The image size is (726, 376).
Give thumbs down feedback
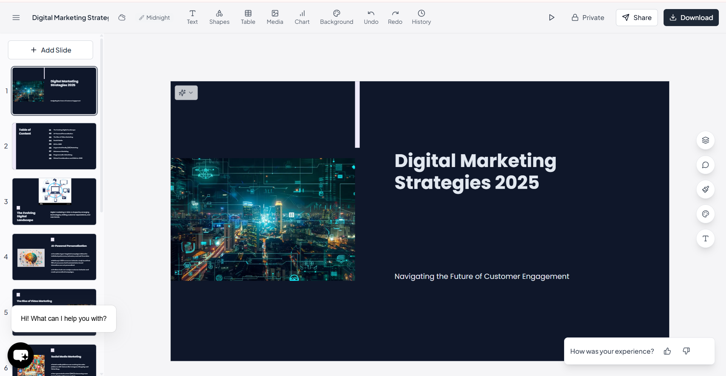pos(686,351)
